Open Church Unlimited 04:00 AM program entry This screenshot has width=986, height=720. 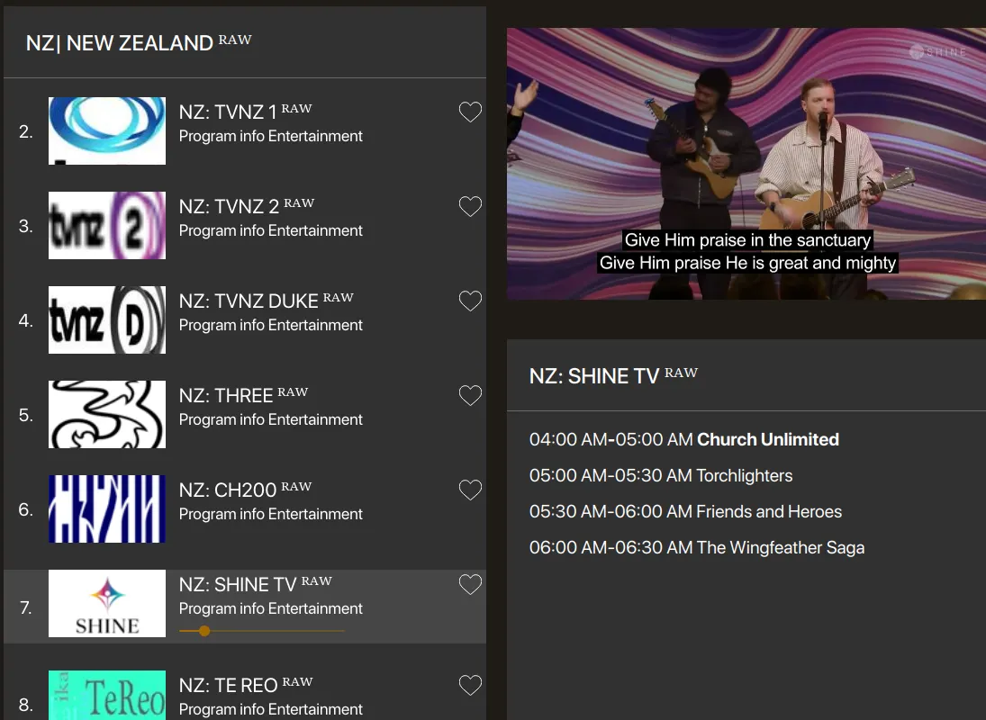click(x=684, y=439)
